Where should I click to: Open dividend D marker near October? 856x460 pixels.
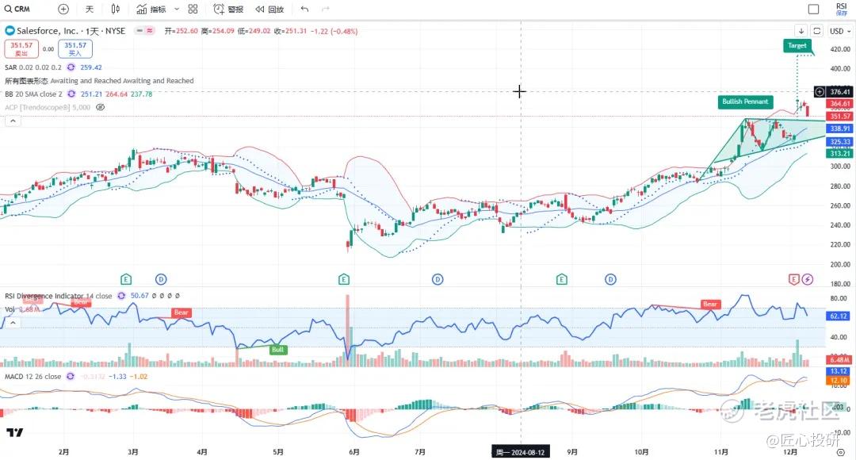[x=610, y=280]
